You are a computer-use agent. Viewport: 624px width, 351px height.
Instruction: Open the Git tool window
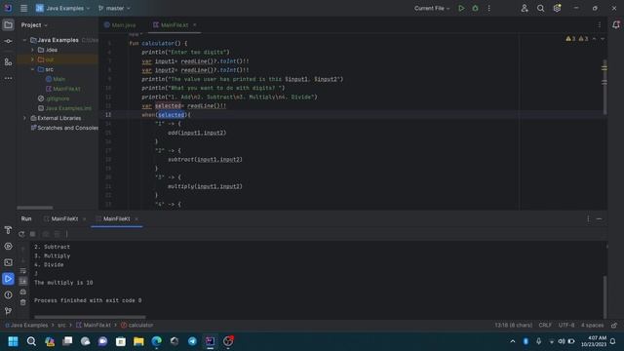8,311
